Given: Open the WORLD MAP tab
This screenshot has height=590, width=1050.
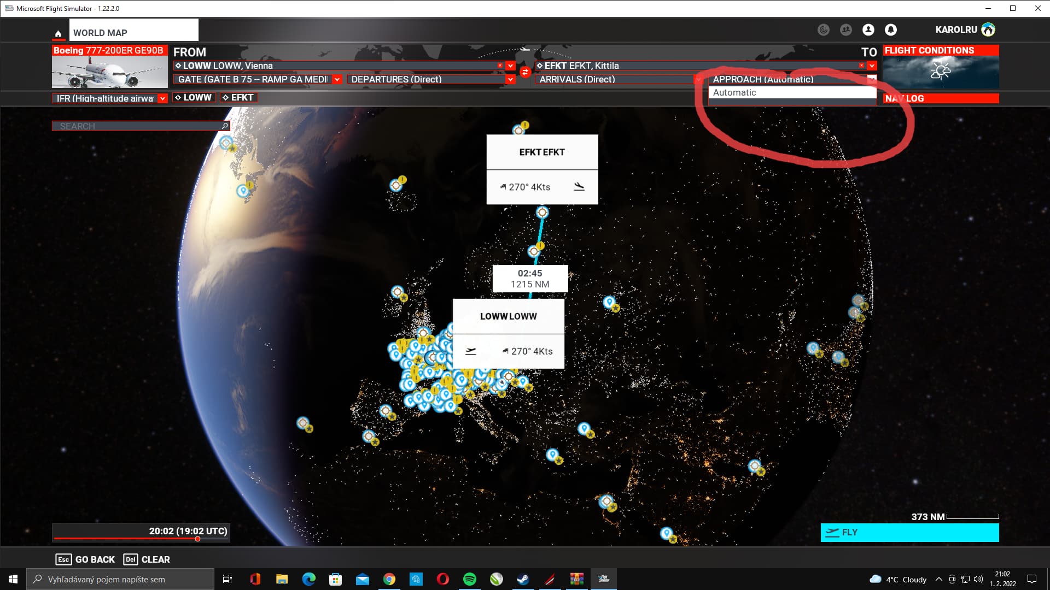Looking at the screenshot, I should (x=133, y=31).
